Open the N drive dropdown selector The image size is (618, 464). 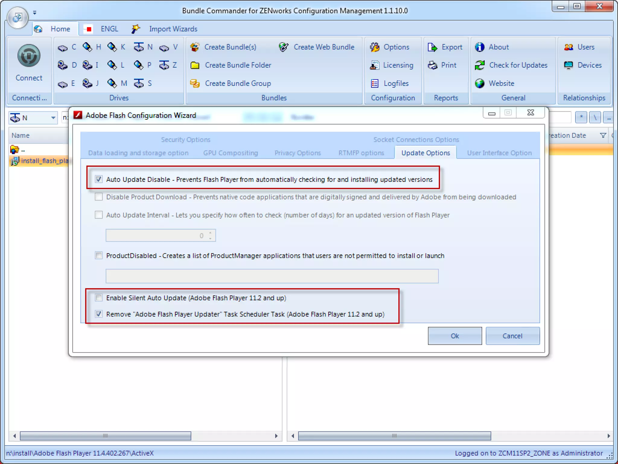[x=53, y=118]
